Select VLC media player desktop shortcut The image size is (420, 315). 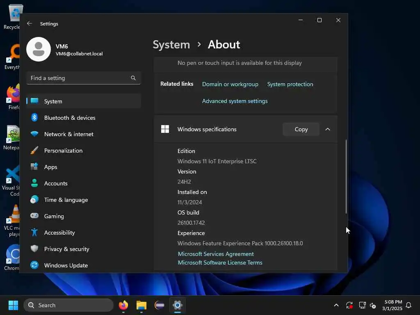pyautogui.click(x=12, y=221)
